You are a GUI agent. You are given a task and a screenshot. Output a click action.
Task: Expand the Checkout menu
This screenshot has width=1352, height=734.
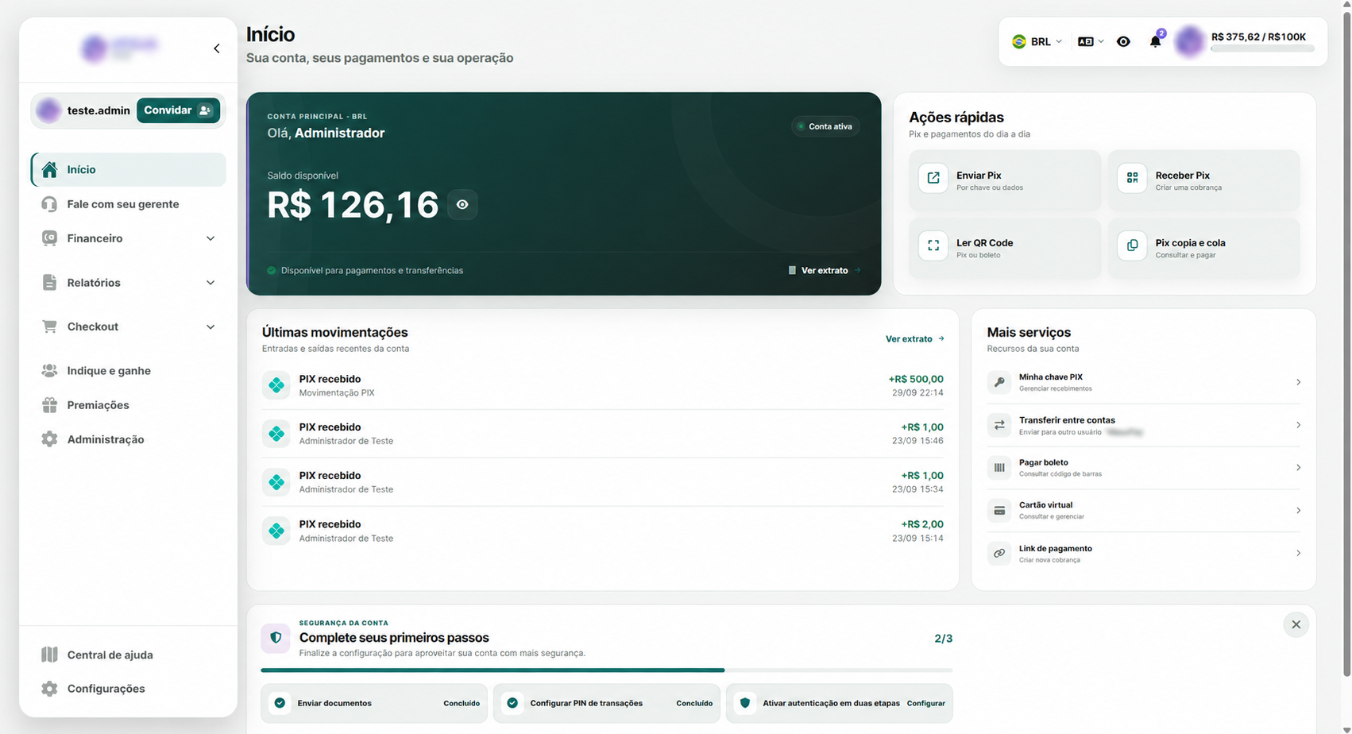click(x=129, y=326)
